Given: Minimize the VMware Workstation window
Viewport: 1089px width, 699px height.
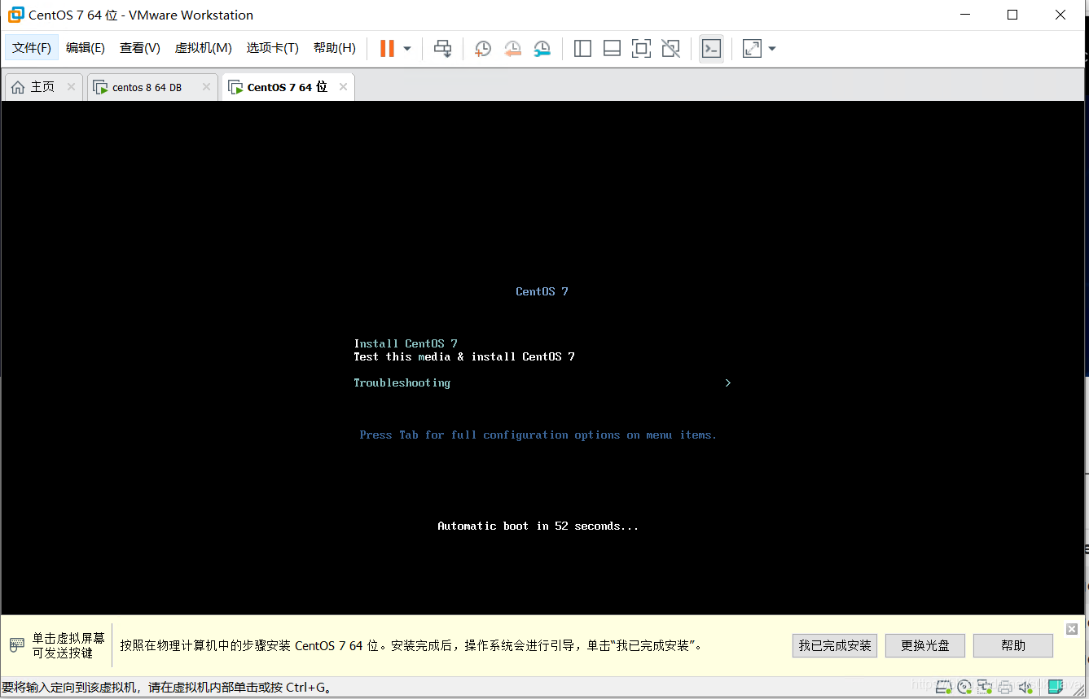Looking at the screenshot, I should [x=965, y=15].
